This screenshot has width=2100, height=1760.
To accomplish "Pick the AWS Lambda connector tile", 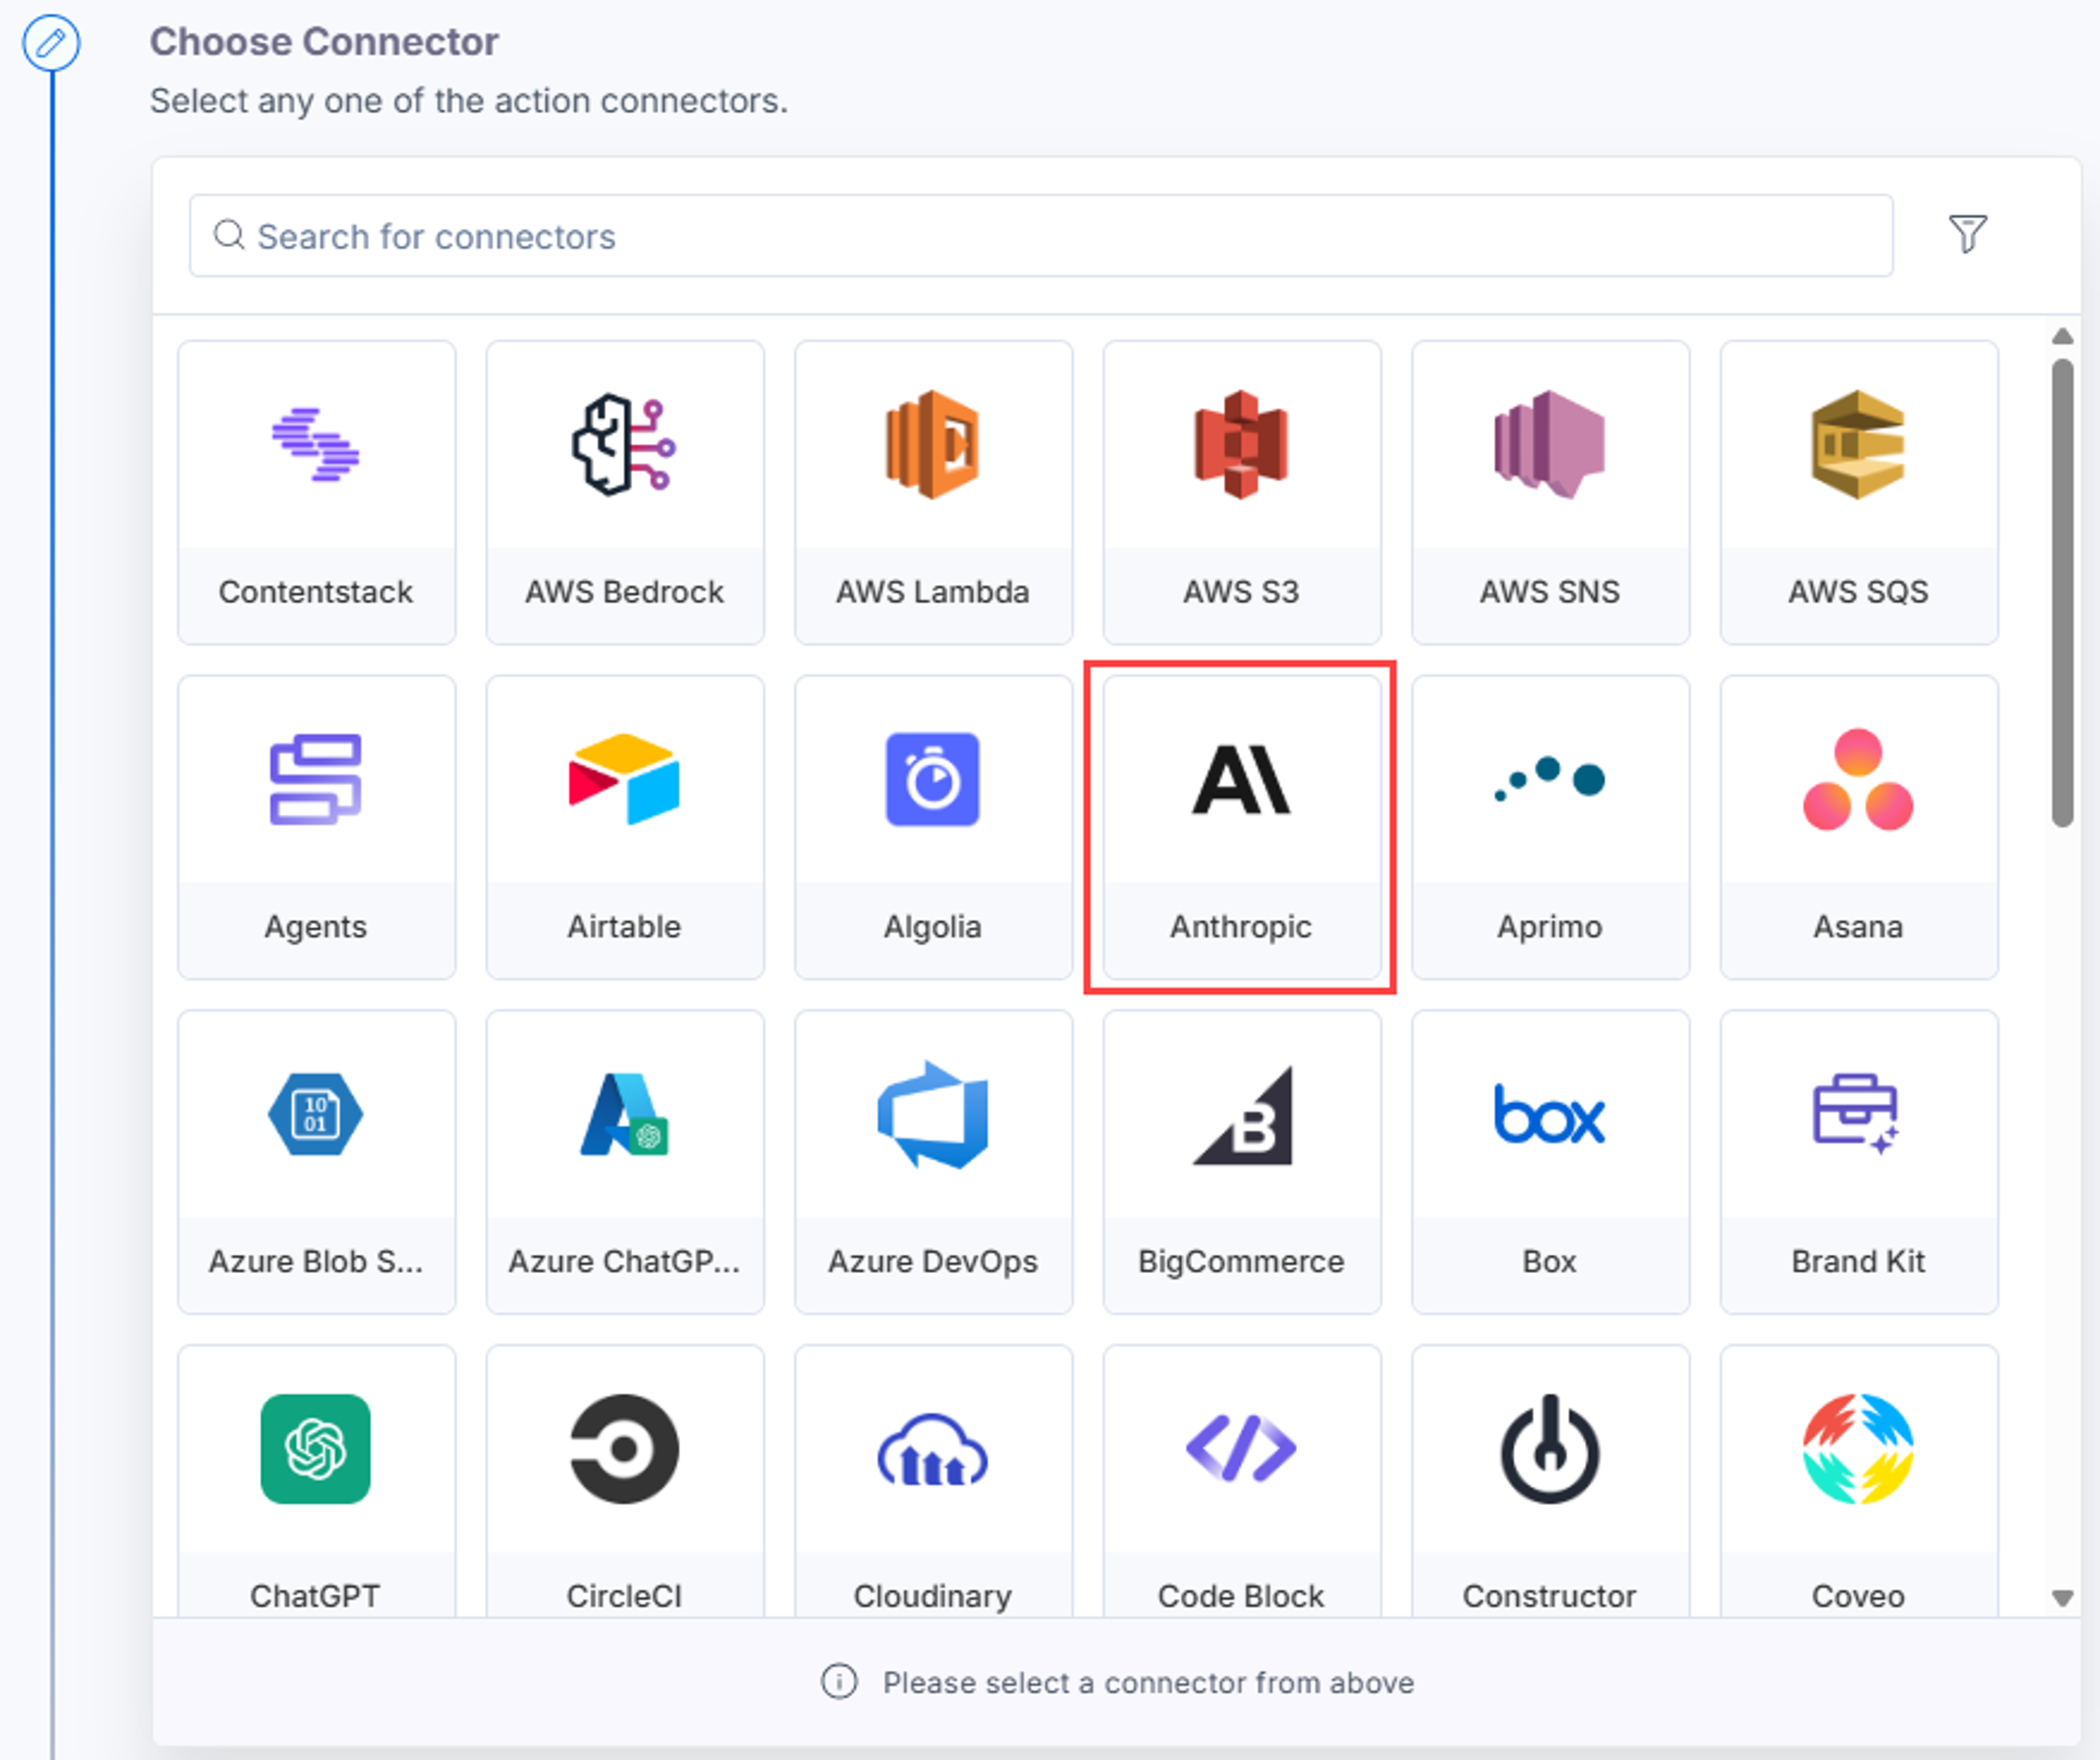I will (x=933, y=492).
